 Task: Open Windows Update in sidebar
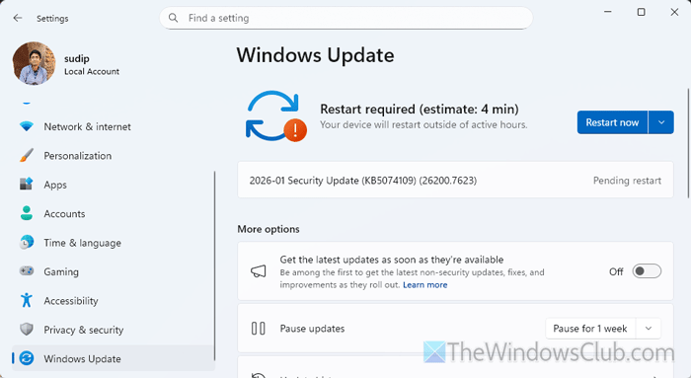coord(114,358)
